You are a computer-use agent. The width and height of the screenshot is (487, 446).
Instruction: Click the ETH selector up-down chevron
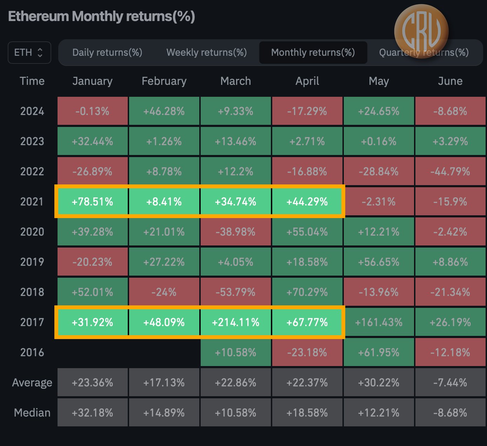click(41, 52)
